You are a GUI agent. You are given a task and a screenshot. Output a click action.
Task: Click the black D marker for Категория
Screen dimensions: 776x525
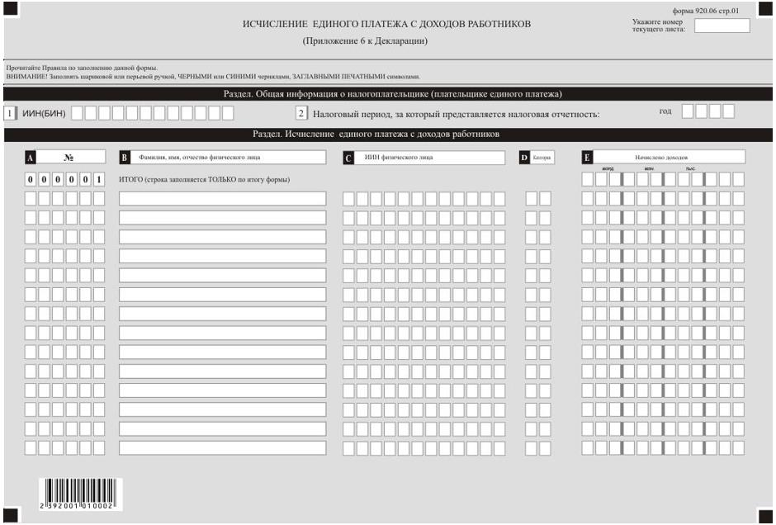click(523, 157)
